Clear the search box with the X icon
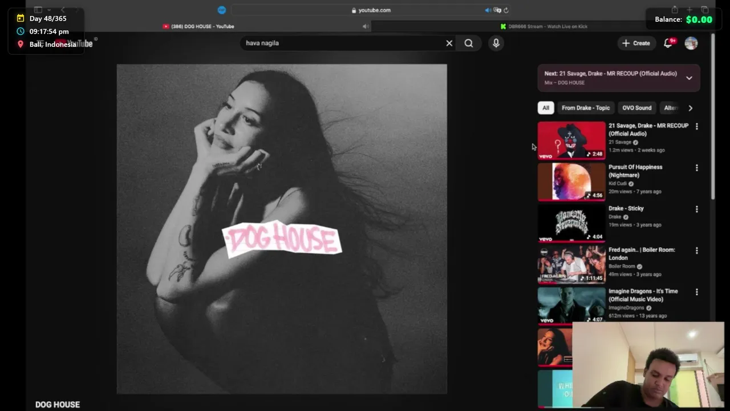 click(x=449, y=43)
